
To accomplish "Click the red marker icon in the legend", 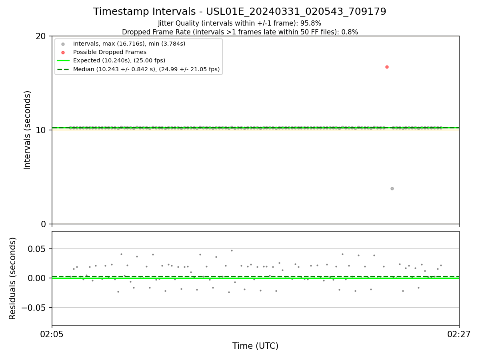I will click(x=63, y=52).
